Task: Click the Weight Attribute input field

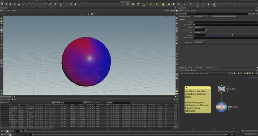Action: (x=226, y=38)
